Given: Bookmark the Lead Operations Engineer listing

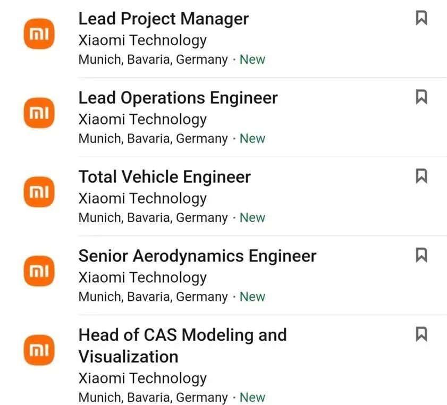Looking at the screenshot, I should (x=421, y=97).
